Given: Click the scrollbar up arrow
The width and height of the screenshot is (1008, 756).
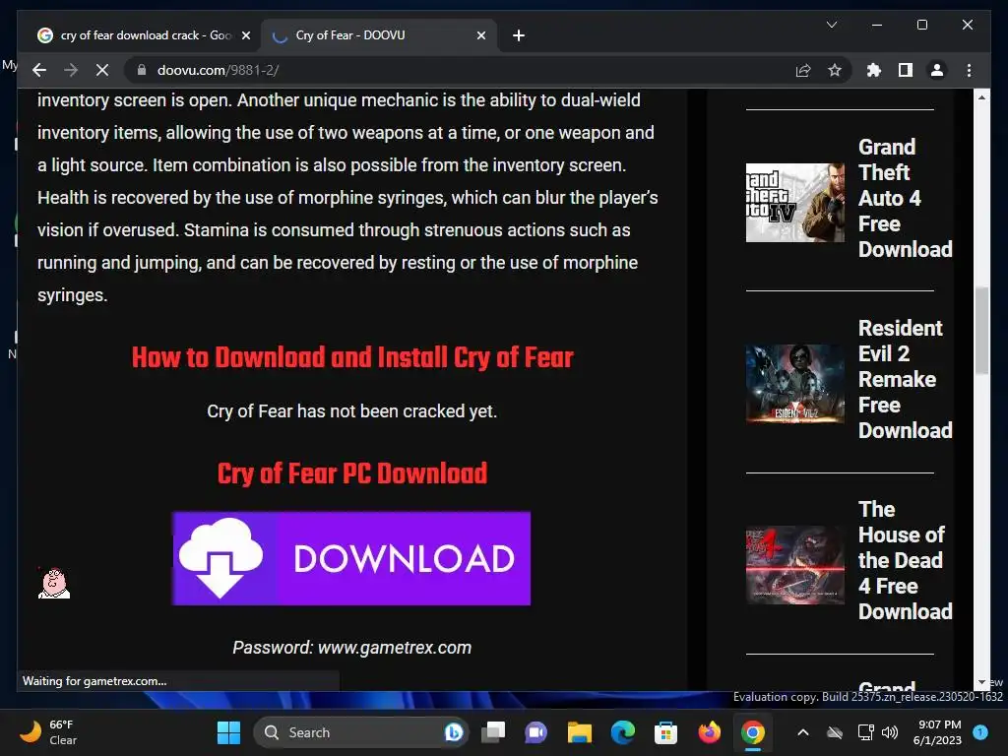Looking at the screenshot, I should point(981,97).
